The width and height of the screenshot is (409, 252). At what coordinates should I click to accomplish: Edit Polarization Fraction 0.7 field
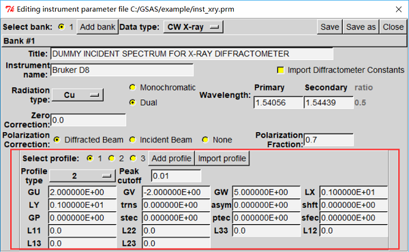pyautogui.click(x=329, y=140)
